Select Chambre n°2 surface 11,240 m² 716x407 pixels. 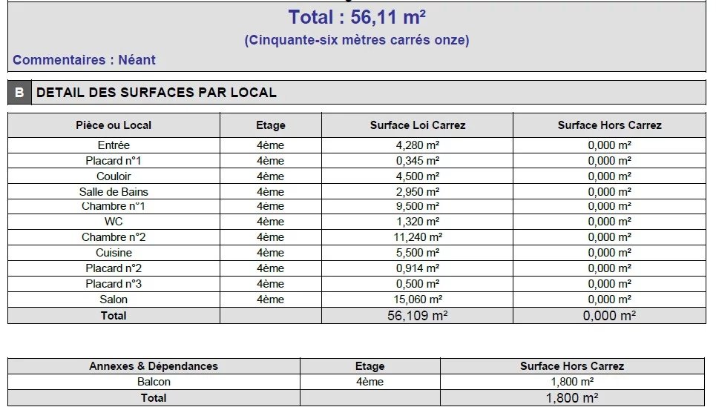pyautogui.click(x=417, y=237)
